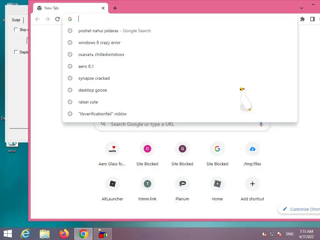This screenshot has width=320, height=240.
Task: Toggle the Chrome side panel icon
Action: pos(312,19)
